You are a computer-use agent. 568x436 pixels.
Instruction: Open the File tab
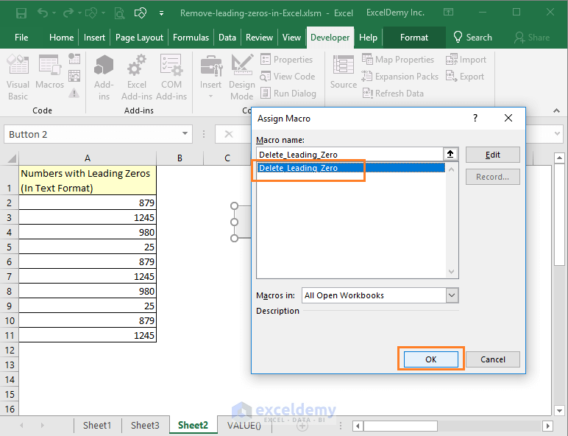(21, 38)
